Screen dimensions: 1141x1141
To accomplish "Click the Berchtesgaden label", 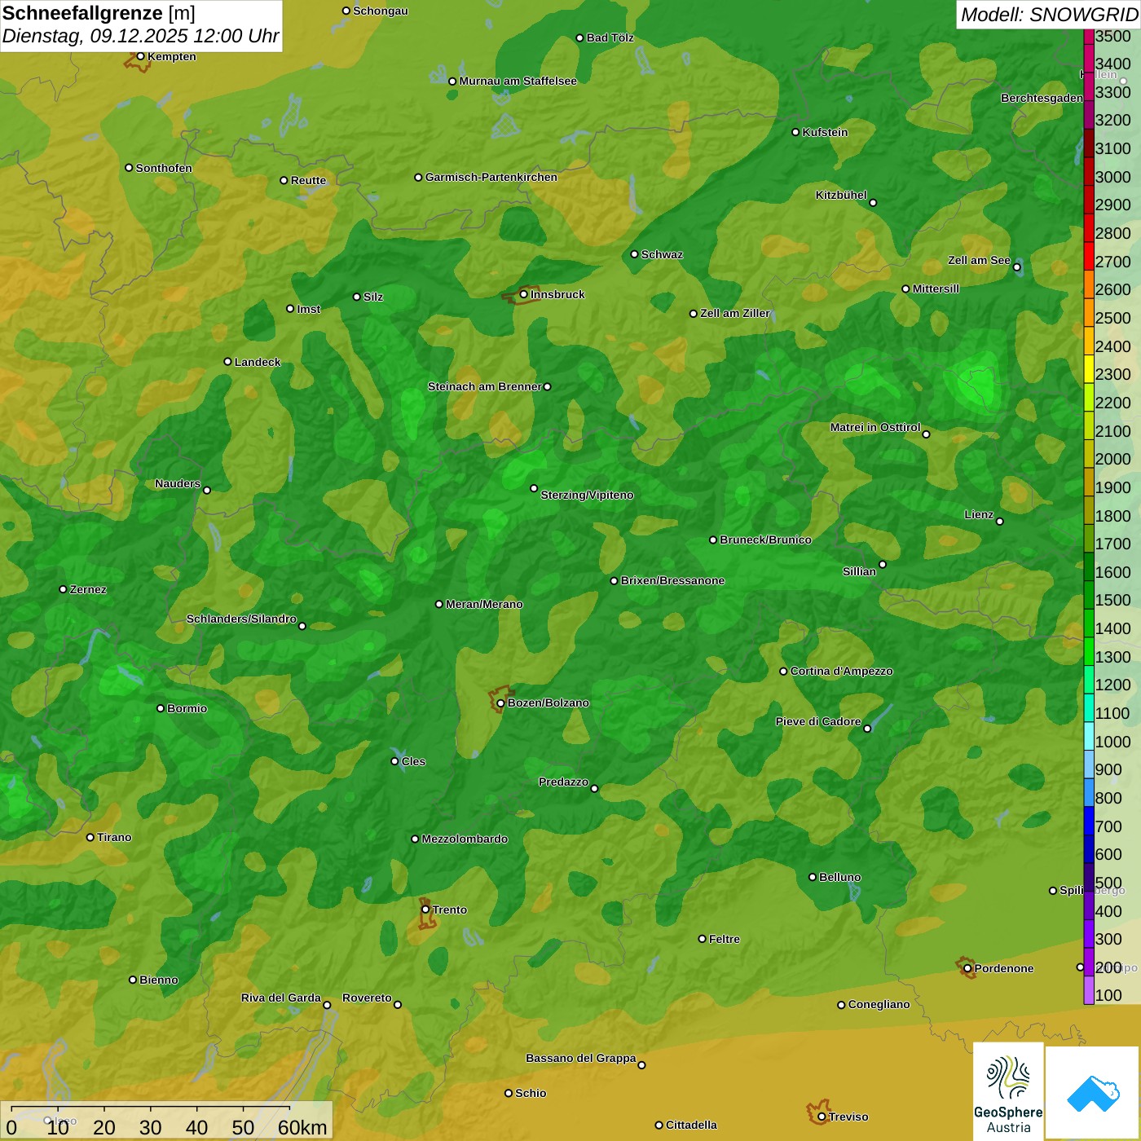I will [x=1042, y=98].
